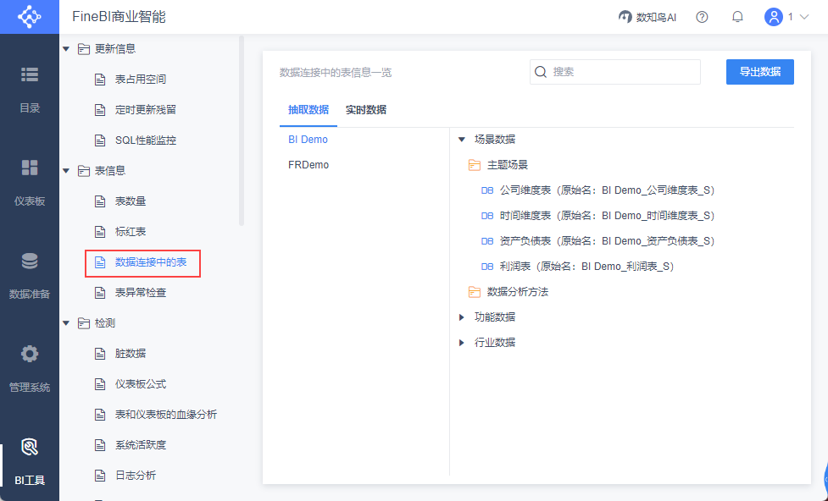Select 资产负债表 table row text

coord(608,240)
